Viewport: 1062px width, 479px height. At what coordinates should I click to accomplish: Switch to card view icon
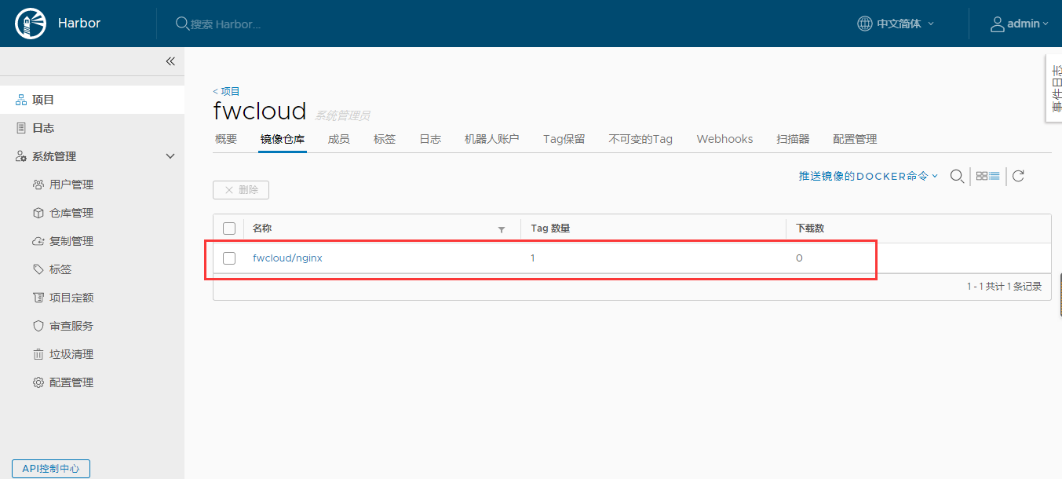click(981, 176)
